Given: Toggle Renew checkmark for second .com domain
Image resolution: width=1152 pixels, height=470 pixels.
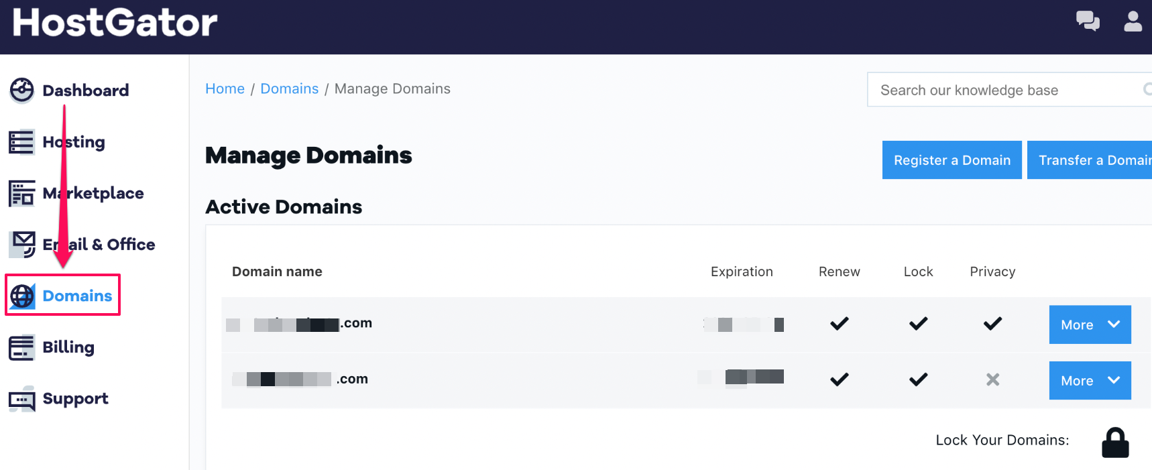Looking at the screenshot, I should pos(840,379).
